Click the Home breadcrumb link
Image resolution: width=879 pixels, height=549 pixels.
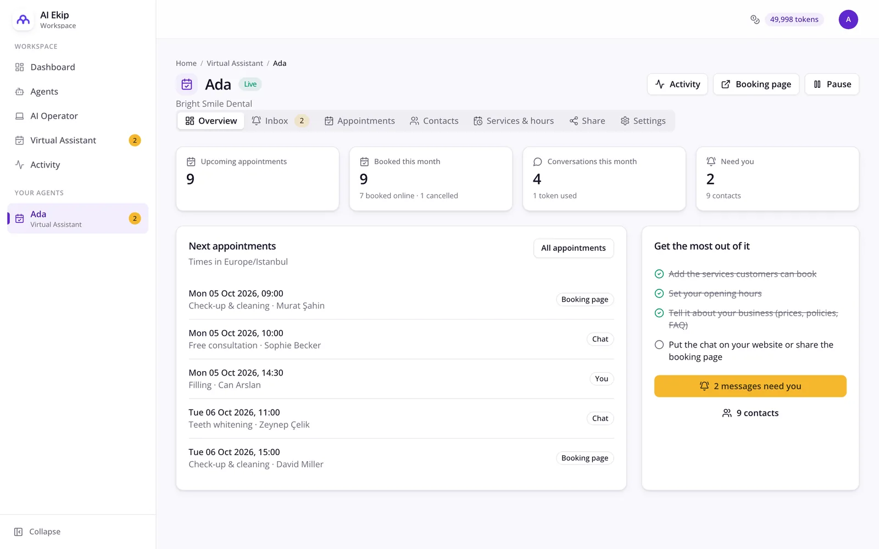(186, 63)
